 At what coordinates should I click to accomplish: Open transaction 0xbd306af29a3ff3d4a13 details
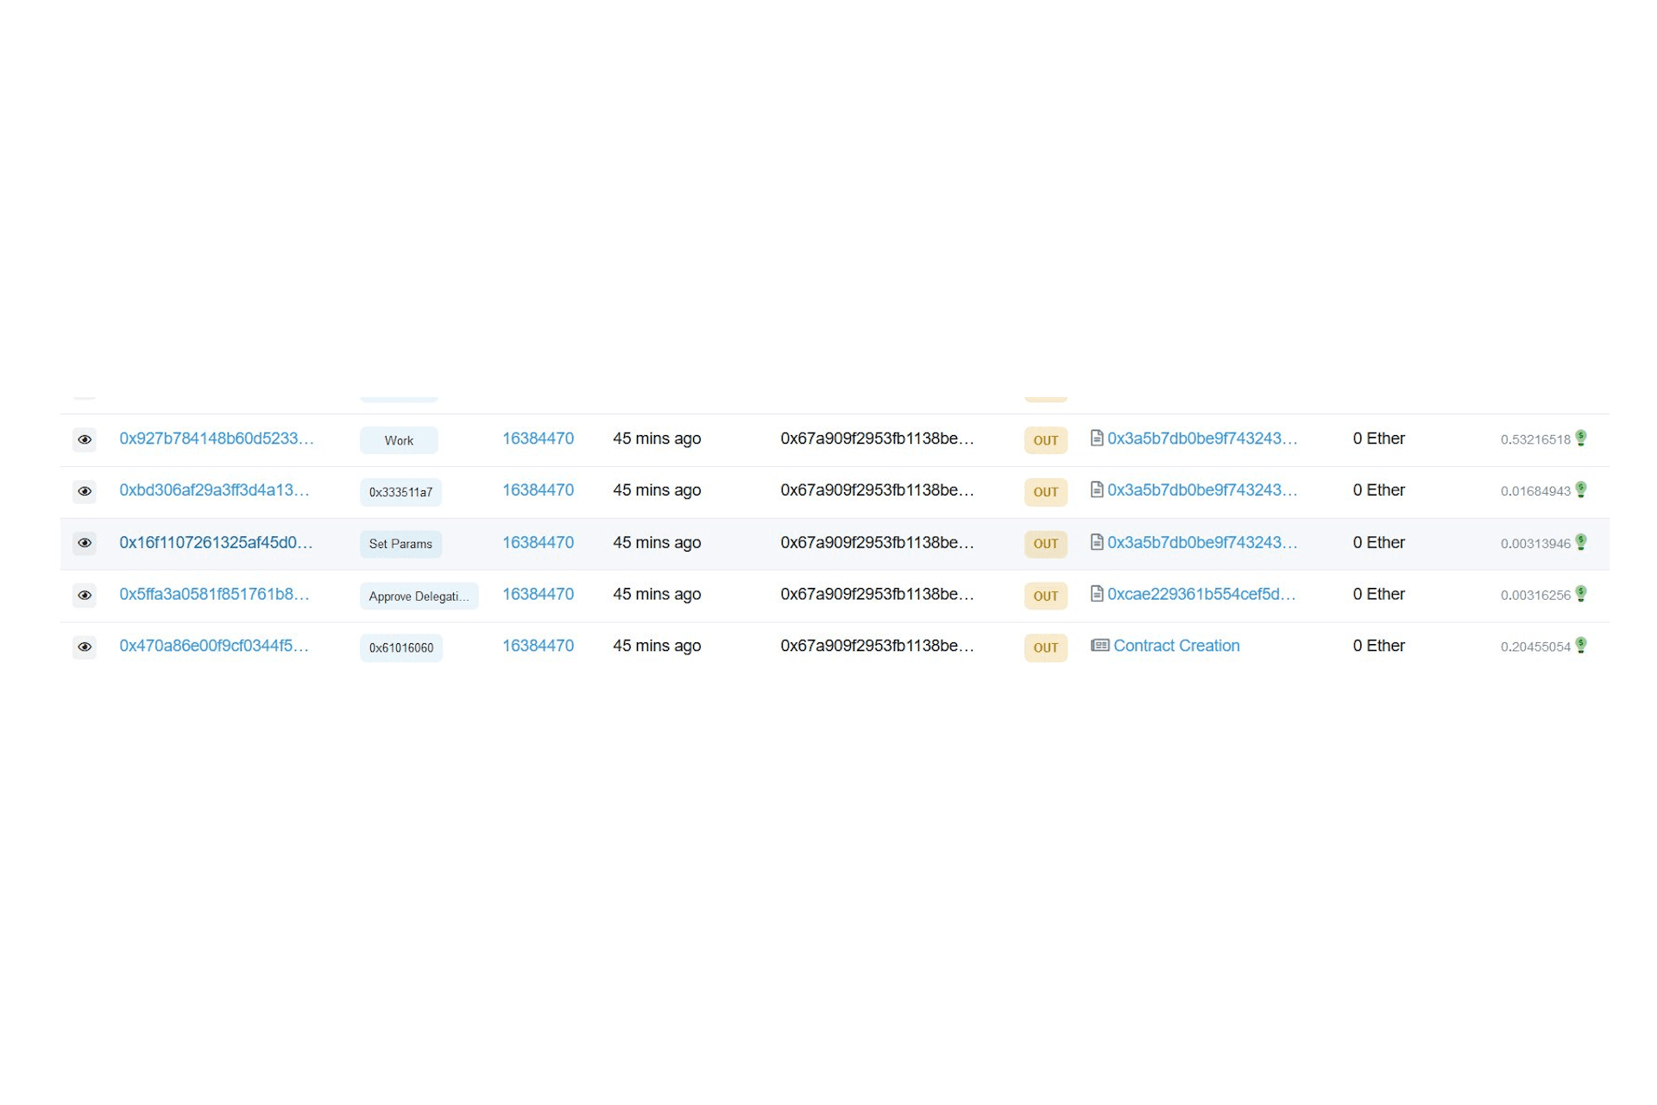[x=213, y=490]
